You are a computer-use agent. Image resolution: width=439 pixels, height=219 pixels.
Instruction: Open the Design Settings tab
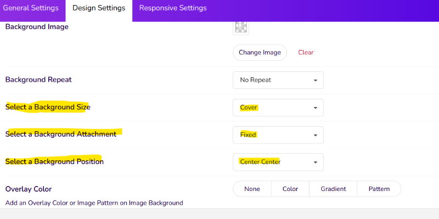99,8
